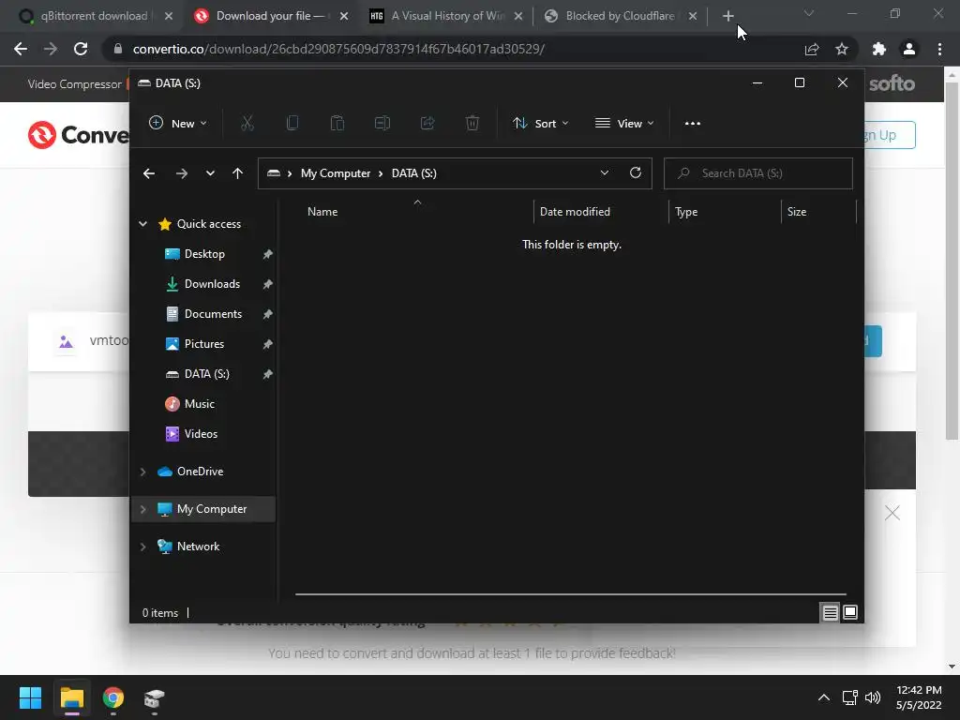The image size is (960, 720).
Task: Click the Copy icon in Explorer toolbar
Action: pyautogui.click(x=292, y=123)
